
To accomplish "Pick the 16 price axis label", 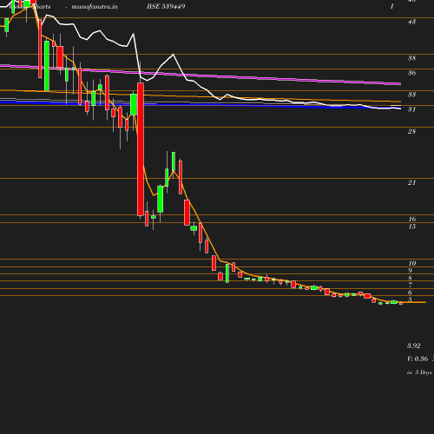I will 412,219.
